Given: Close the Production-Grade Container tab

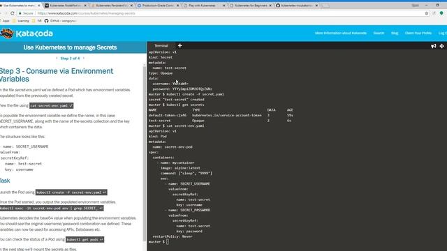Looking at the screenshot, I should click(x=177, y=6).
